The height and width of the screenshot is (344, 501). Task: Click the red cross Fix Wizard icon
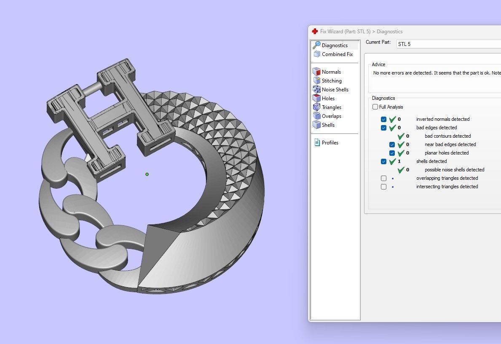315,31
